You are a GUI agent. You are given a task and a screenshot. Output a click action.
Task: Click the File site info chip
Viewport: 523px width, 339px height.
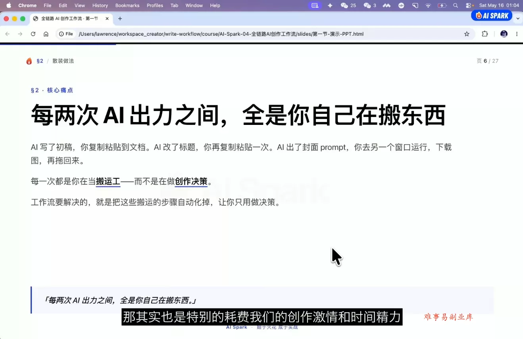click(66, 34)
